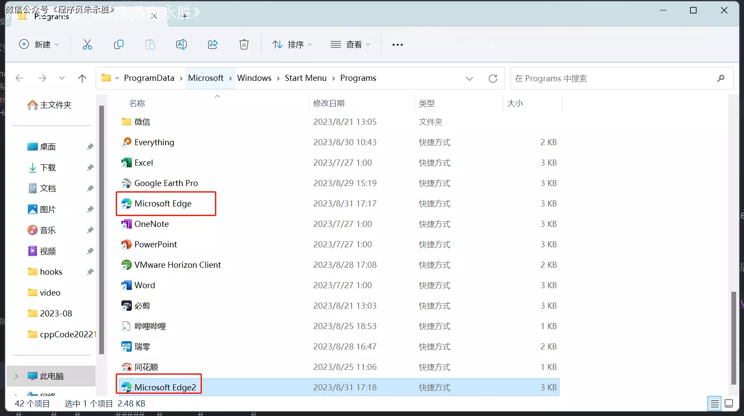Viewport: 744px width, 416px height.
Task: Switch to details list view toggle
Action: coord(714,403)
